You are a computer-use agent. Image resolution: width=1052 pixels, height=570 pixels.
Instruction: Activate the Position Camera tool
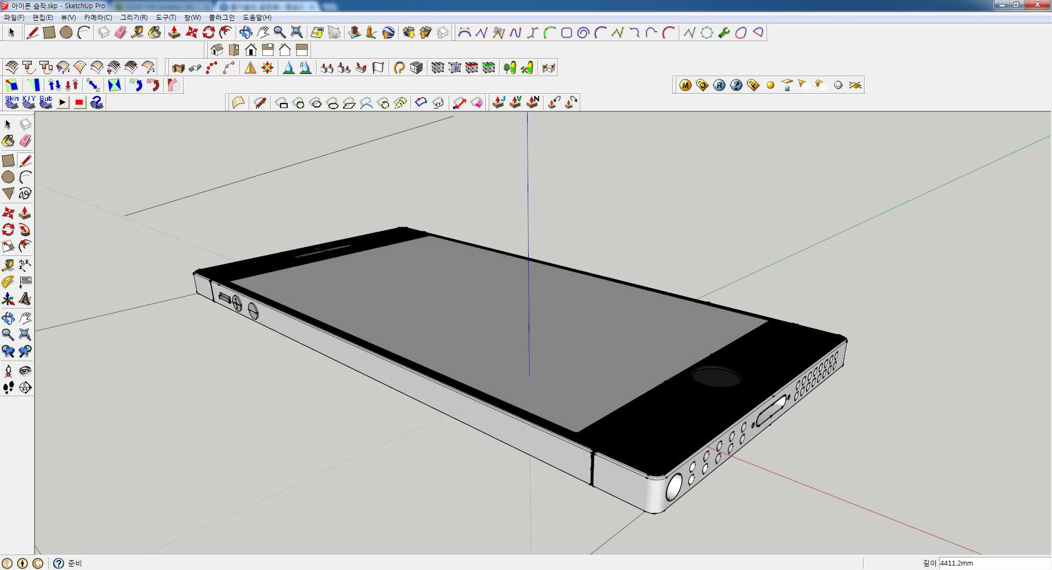pyautogui.click(x=8, y=371)
